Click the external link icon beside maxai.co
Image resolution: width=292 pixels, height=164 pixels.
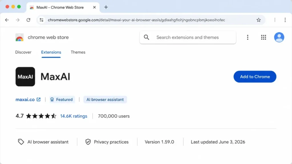(38, 99)
